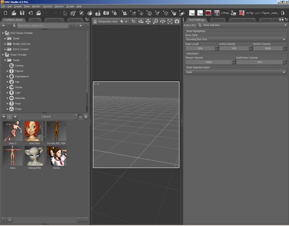Image resolution: width=289 pixels, height=226 pixels.
Task: Expand the Figures category arrow
Action: click(7, 71)
